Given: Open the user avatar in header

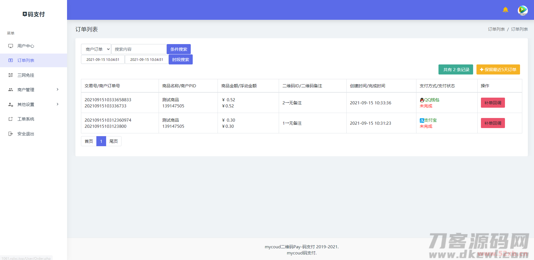Looking at the screenshot, I should click(x=523, y=10).
